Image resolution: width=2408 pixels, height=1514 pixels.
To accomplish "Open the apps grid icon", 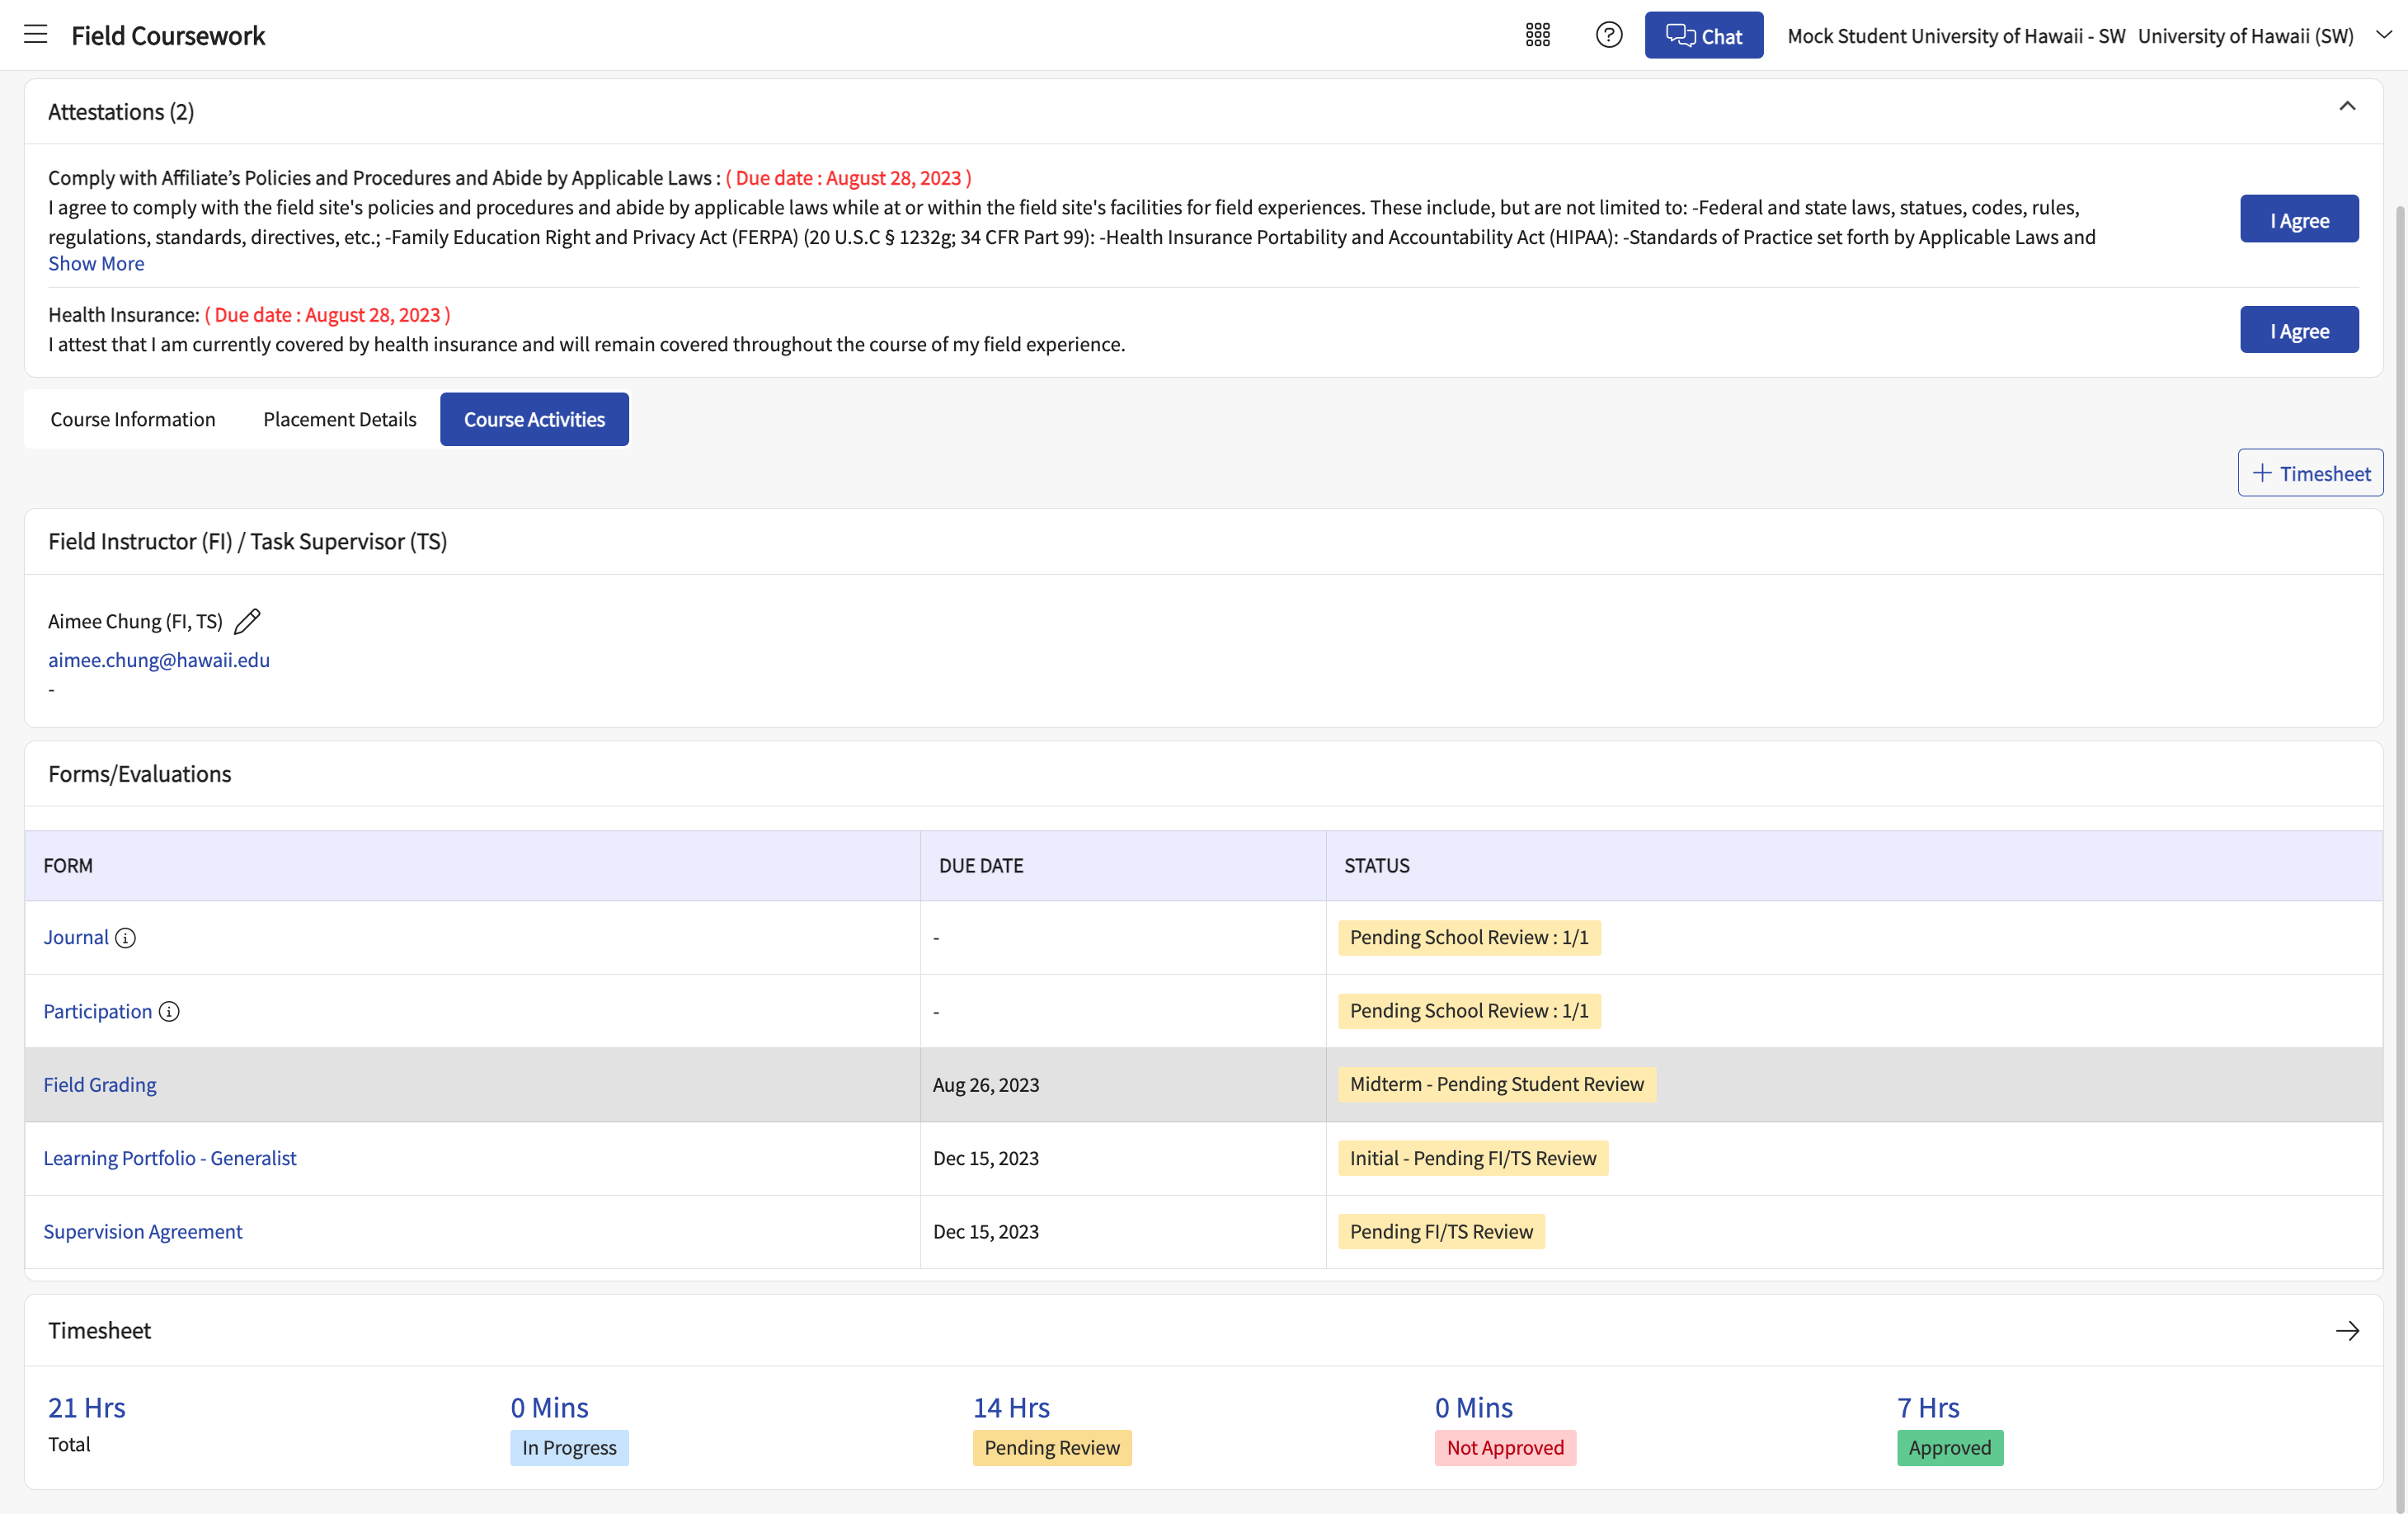I will click(x=1538, y=35).
